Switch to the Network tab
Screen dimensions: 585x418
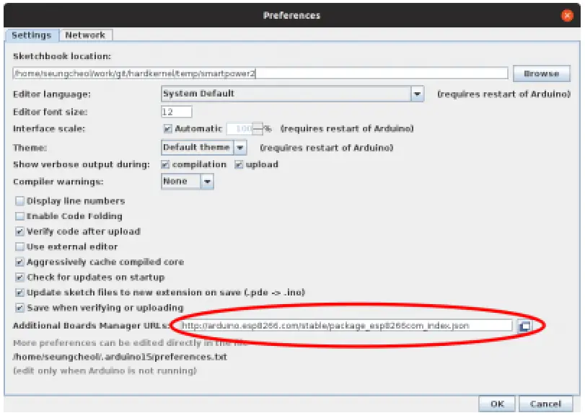click(x=85, y=35)
